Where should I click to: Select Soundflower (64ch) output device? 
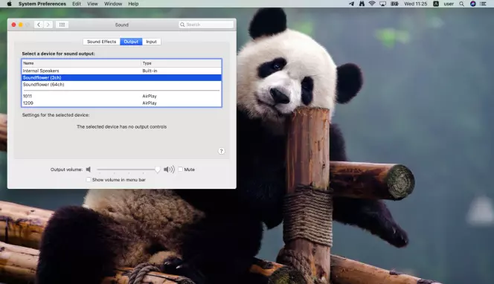point(121,85)
